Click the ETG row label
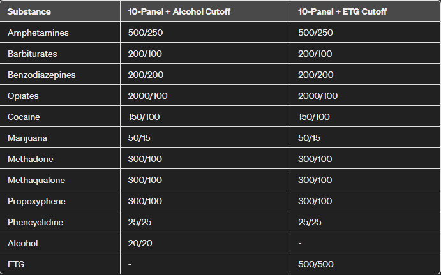Image resolution: width=441 pixels, height=275 pixels. point(16,265)
